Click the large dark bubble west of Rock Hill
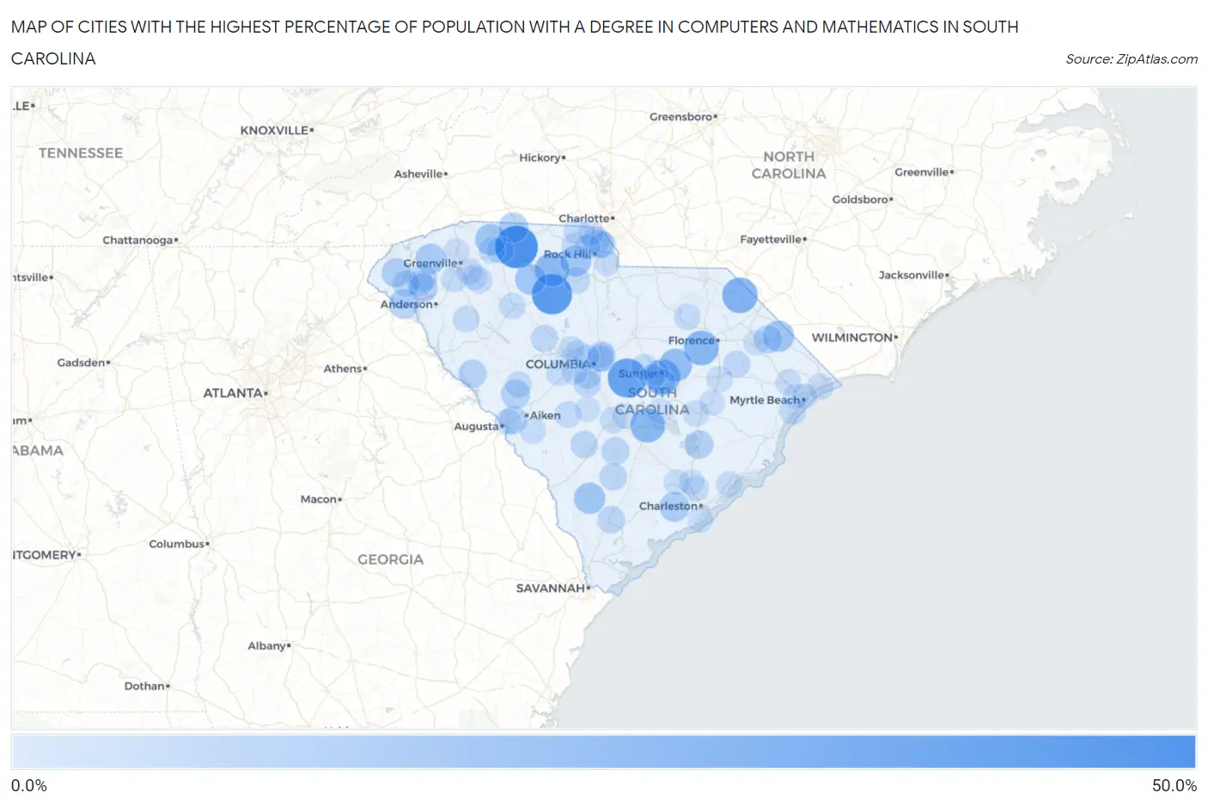 click(516, 247)
